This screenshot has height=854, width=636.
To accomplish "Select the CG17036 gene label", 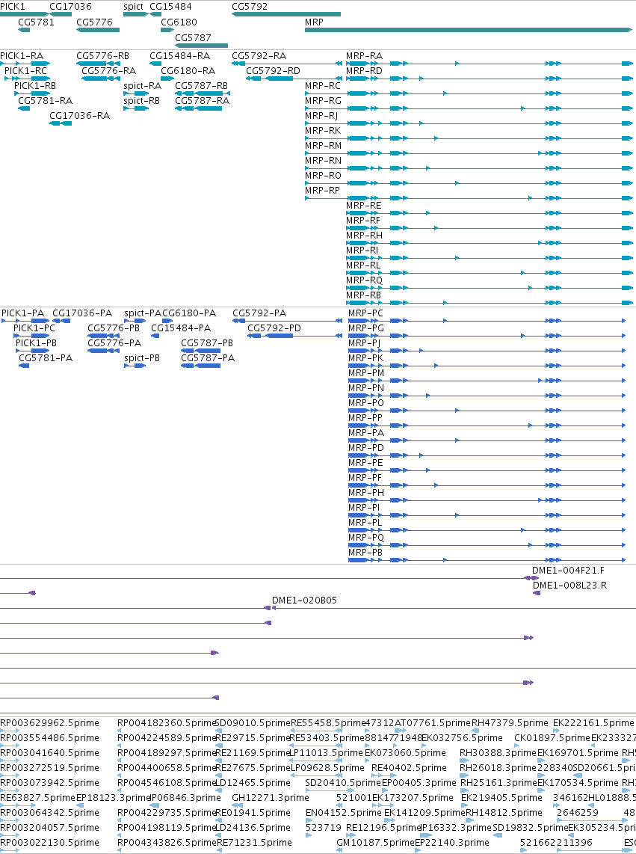I will coord(70,7).
